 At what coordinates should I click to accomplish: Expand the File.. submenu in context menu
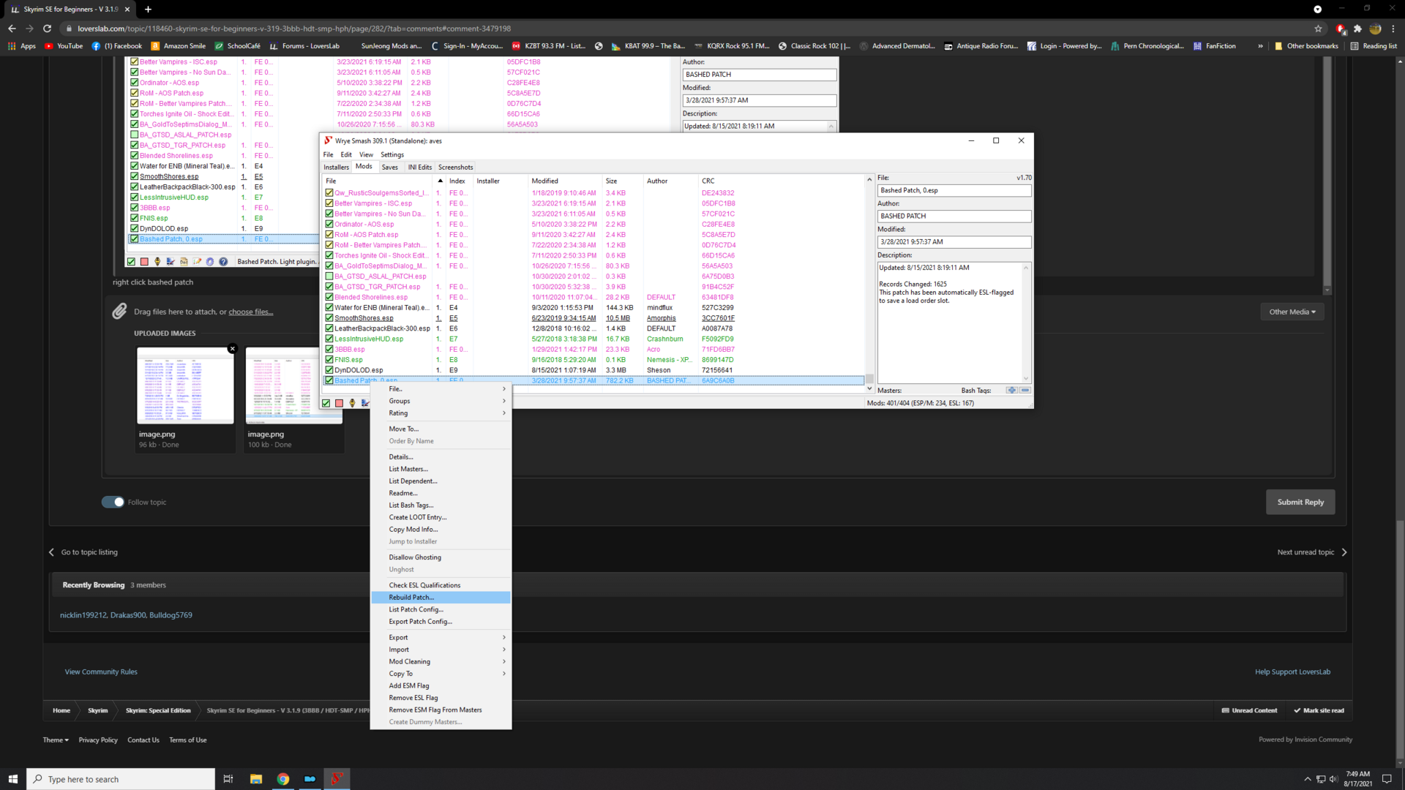441,389
